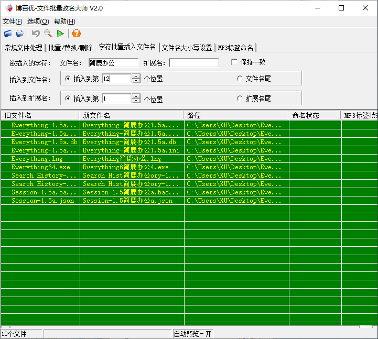Click extension position field showing 1
378x339 pixels.
(x=117, y=99)
